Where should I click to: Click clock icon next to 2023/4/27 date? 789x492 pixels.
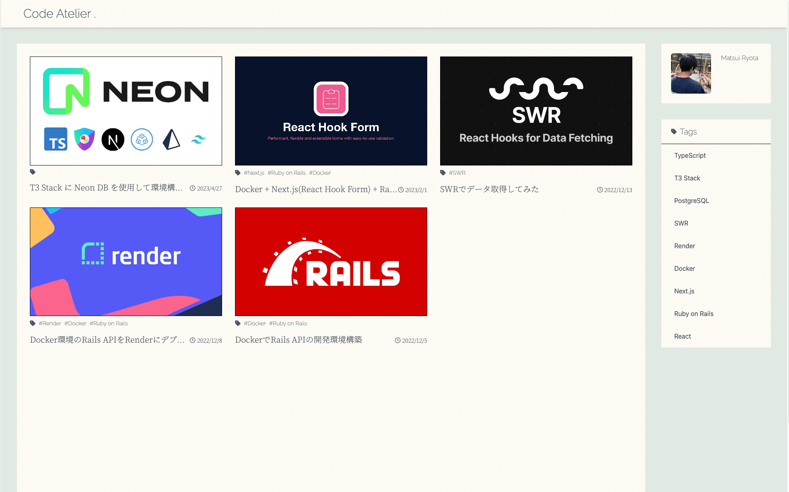point(193,188)
